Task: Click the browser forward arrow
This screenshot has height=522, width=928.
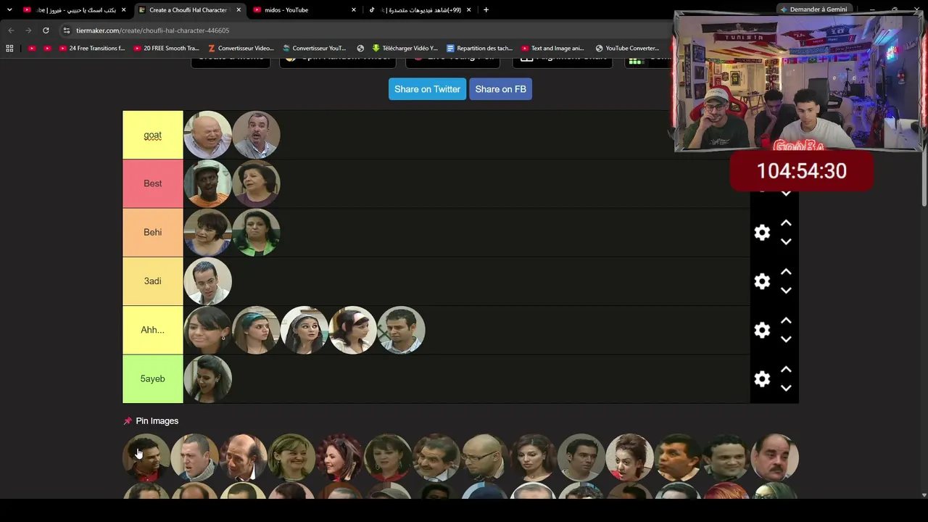Action: pyautogui.click(x=28, y=30)
